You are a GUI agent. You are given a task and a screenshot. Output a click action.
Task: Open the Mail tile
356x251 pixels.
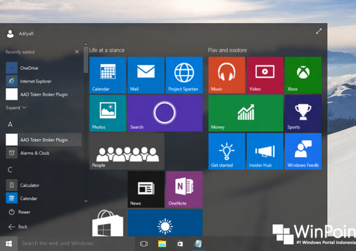pyautogui.click(x=146, y=75)
